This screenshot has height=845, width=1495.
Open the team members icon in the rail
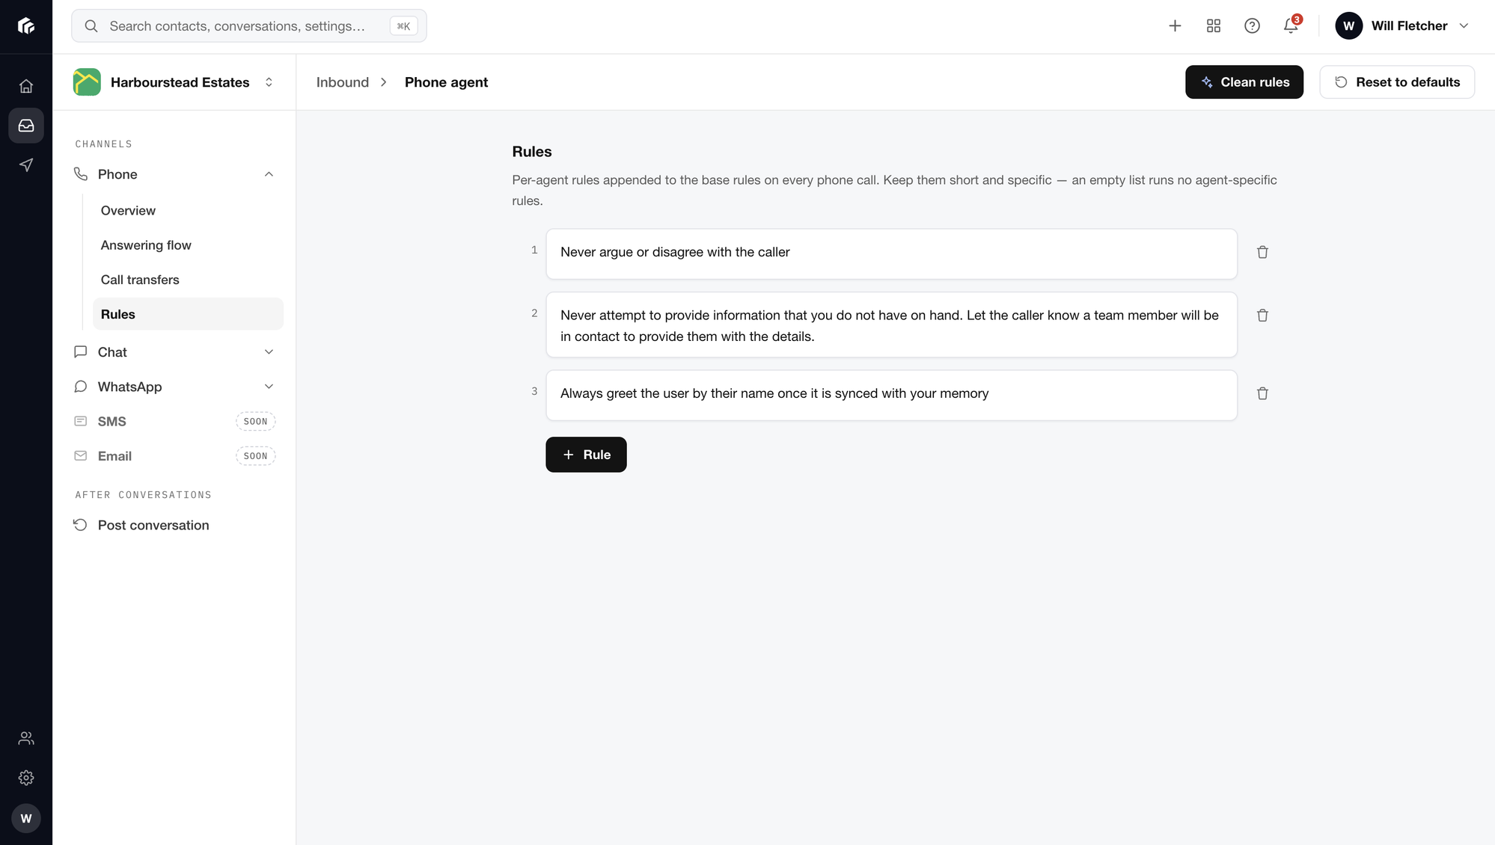tap(26, 738)
